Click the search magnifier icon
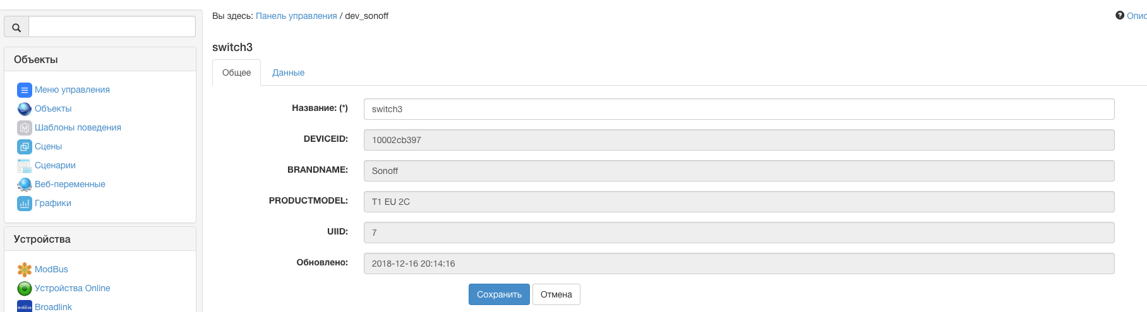The image size is (1147, 312). pyautogui.click(x=16, y=27)
